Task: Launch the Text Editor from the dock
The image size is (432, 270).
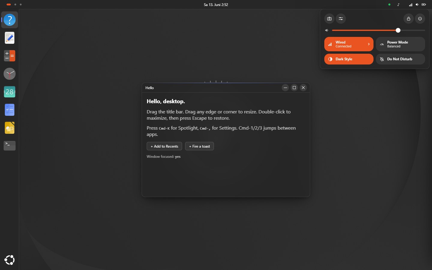Action: coord(10,38)
